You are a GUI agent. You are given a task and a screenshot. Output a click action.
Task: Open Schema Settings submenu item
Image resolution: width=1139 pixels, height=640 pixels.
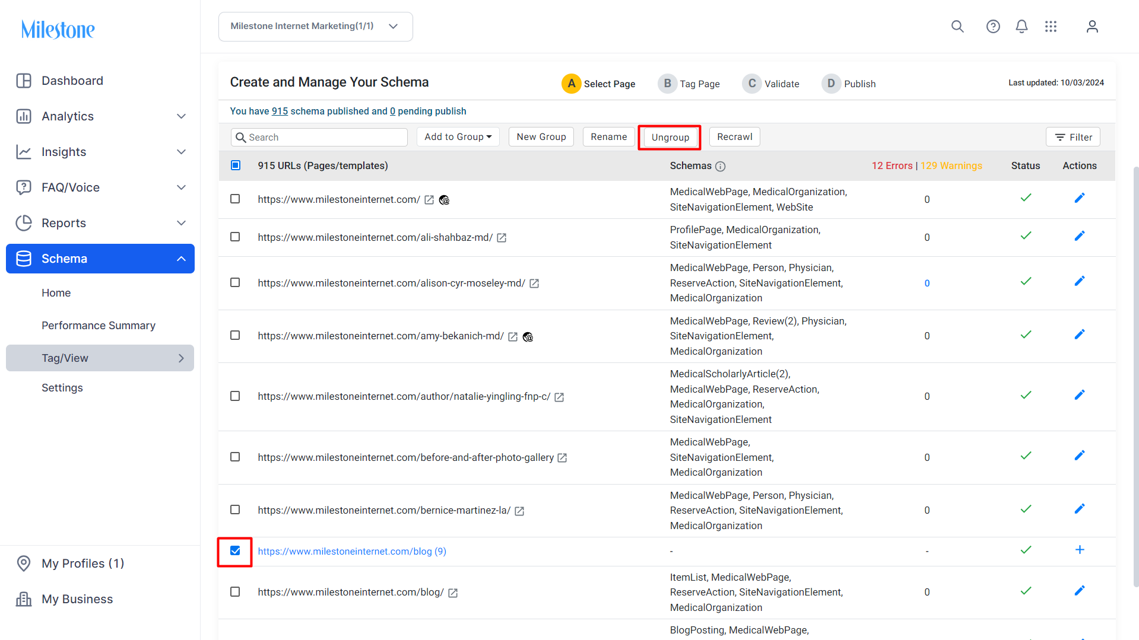(x=62, y=388)
